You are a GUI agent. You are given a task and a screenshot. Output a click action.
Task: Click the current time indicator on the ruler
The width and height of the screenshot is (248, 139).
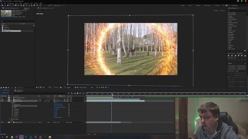112,94
